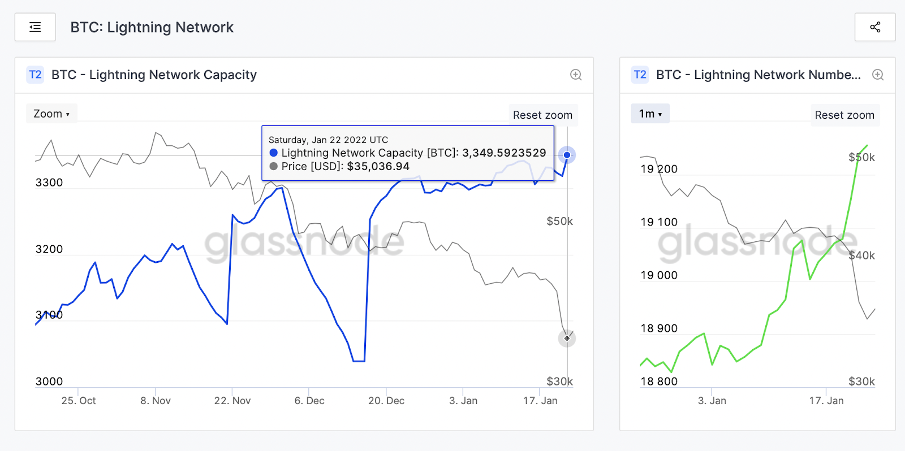Open the BTC - Lightning Network Numbe... title
Viewport: 905px width, 451px height.
[x=759, y=75]
